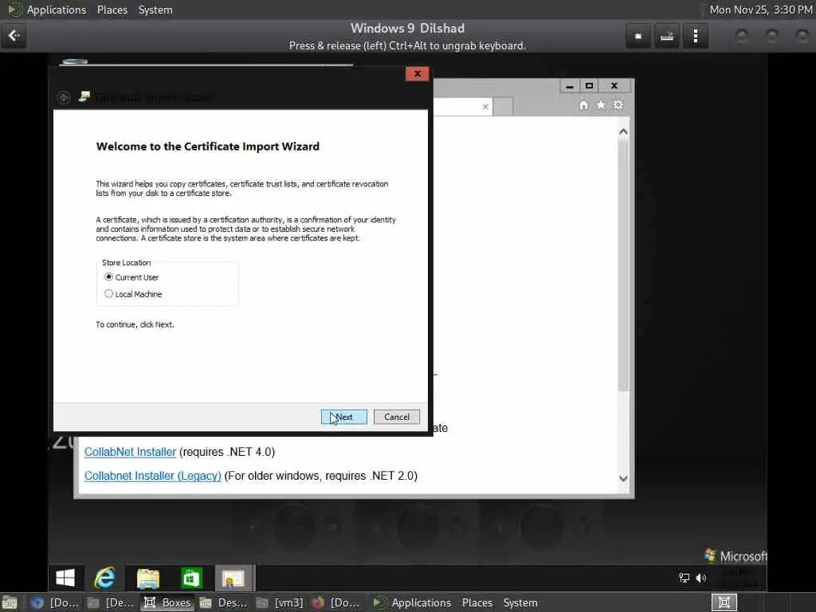Click the volume speaker tray icon
Screen dimensions: 816x612
click(x=701, y=579)
